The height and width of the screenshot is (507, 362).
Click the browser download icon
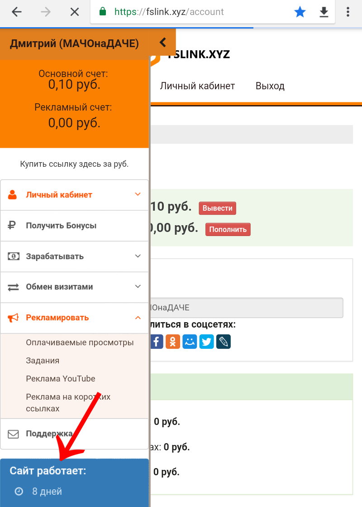pyautogui.click(x=324, y=12)
